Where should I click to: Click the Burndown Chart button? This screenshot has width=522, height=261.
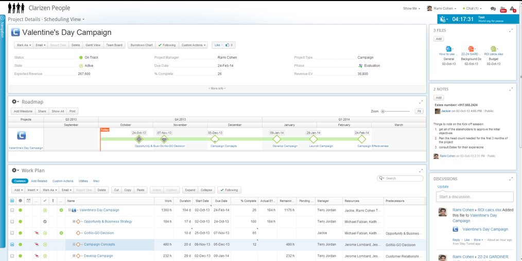(142, 45)
